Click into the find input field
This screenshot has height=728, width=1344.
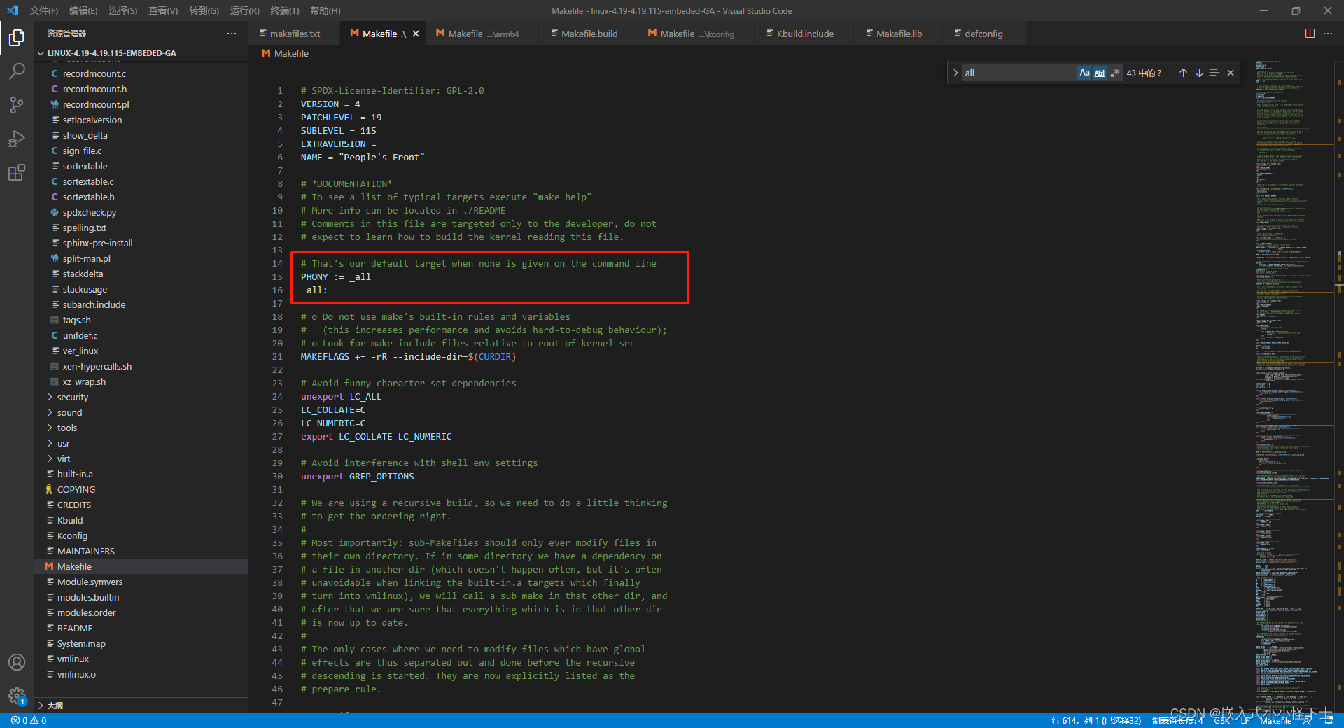pyautogui.click(x=1018, y=73)
